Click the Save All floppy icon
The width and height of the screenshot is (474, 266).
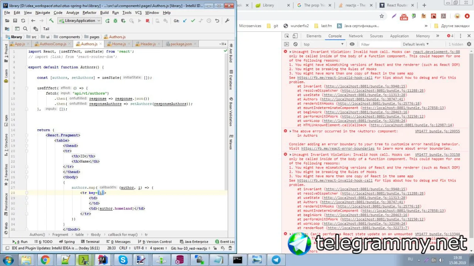pos(15,21)
